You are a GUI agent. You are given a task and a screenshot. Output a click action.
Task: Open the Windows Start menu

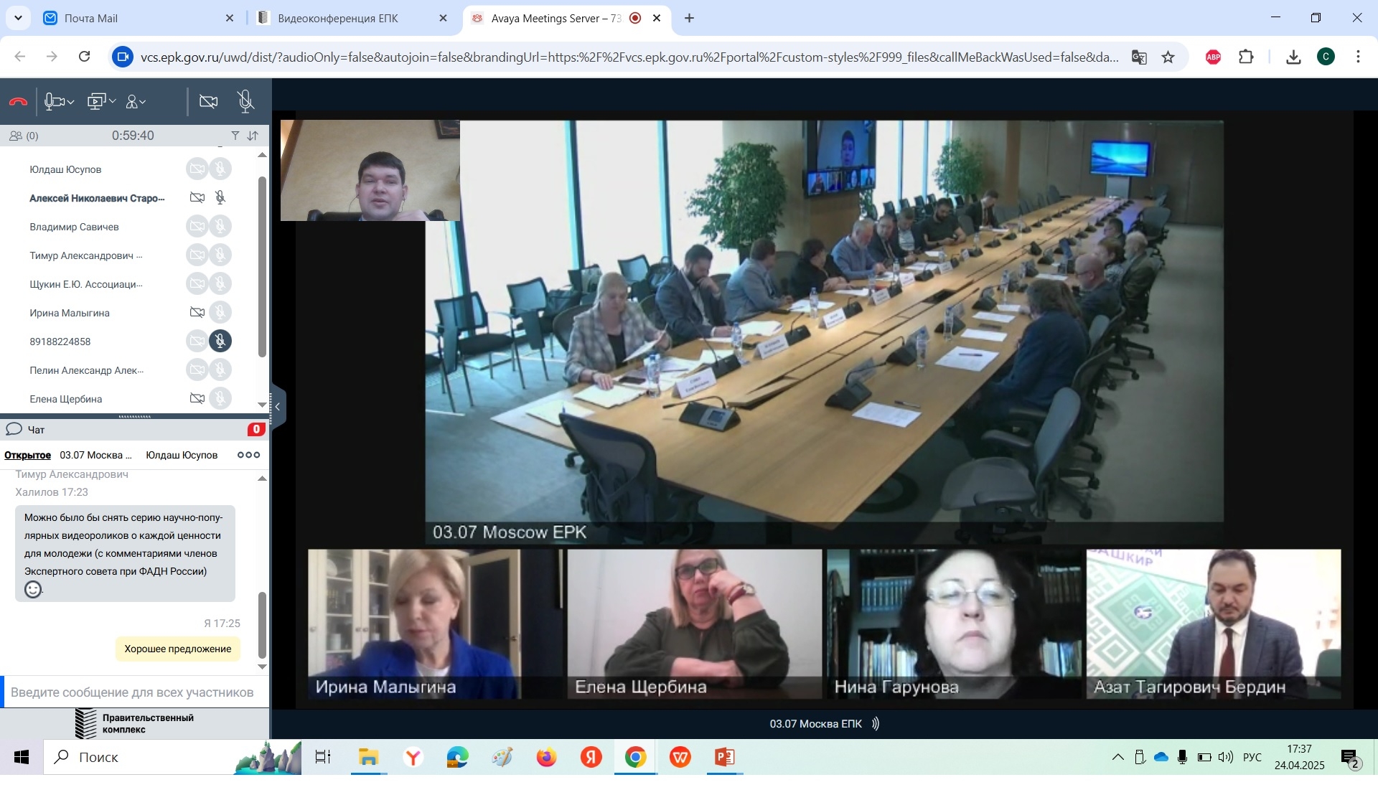[x=22, y=757]
